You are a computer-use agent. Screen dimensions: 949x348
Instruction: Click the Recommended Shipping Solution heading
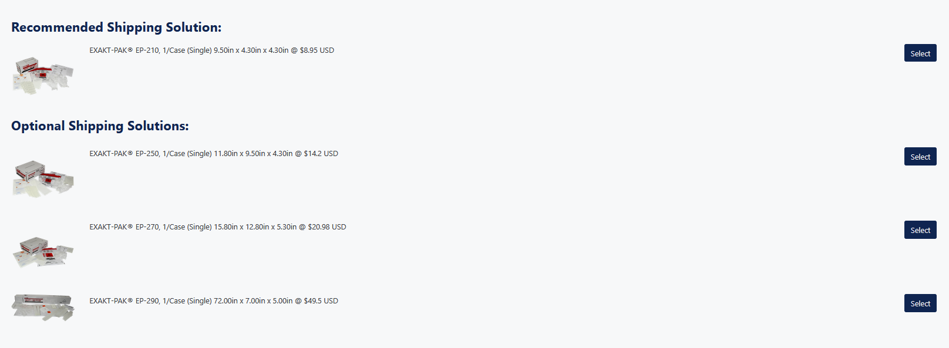(x=116, y=28)
